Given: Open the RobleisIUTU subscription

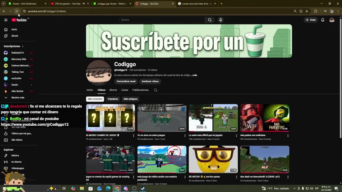Looking at the screenshot, I should coord(18,53).
